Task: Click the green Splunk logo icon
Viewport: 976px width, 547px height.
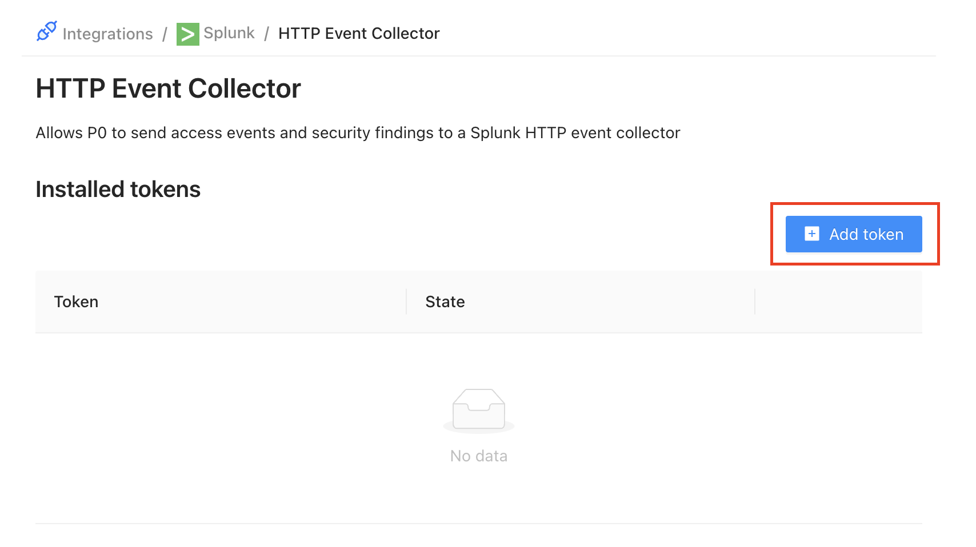Action: tap(187, 34)
